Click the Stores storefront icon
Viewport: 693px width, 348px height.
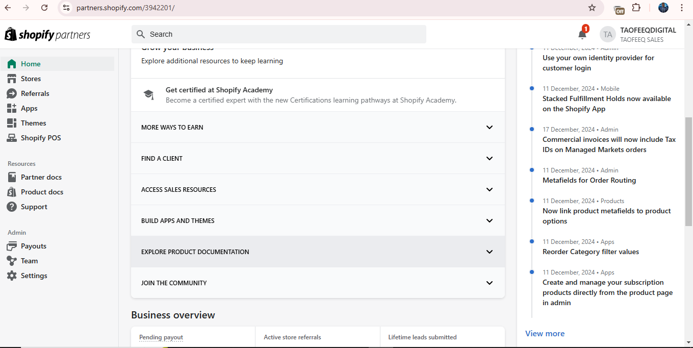click(12, 79)
